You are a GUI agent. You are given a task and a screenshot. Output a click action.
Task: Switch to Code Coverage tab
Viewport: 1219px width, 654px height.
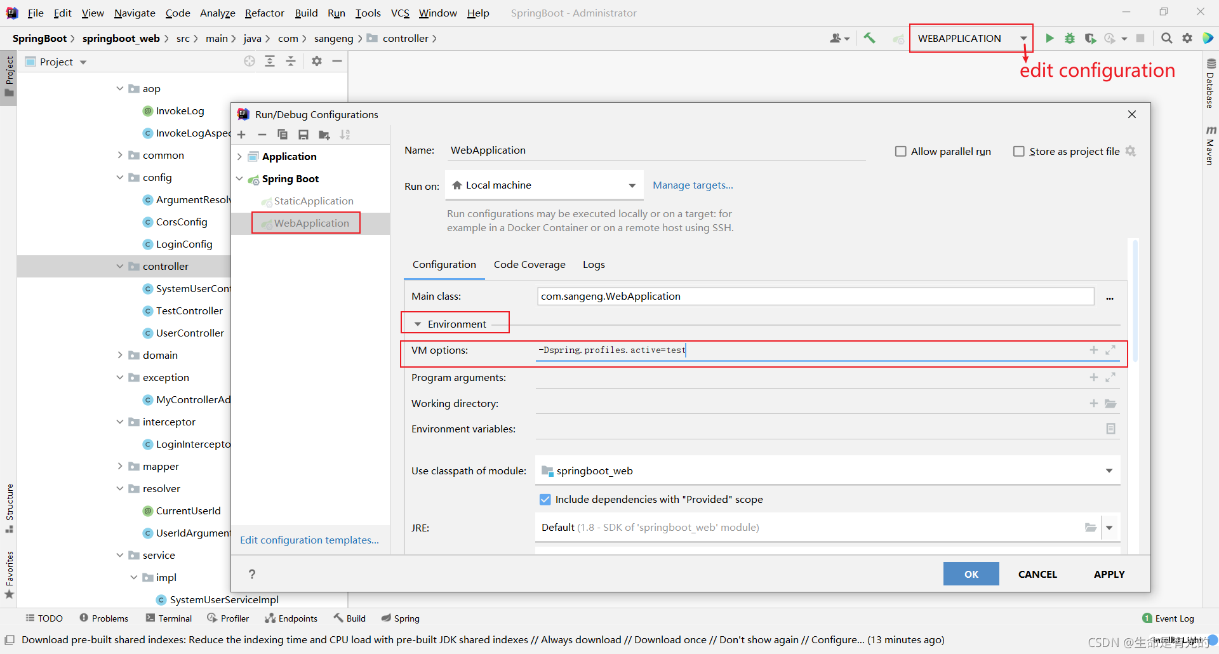tap(530, 265)
